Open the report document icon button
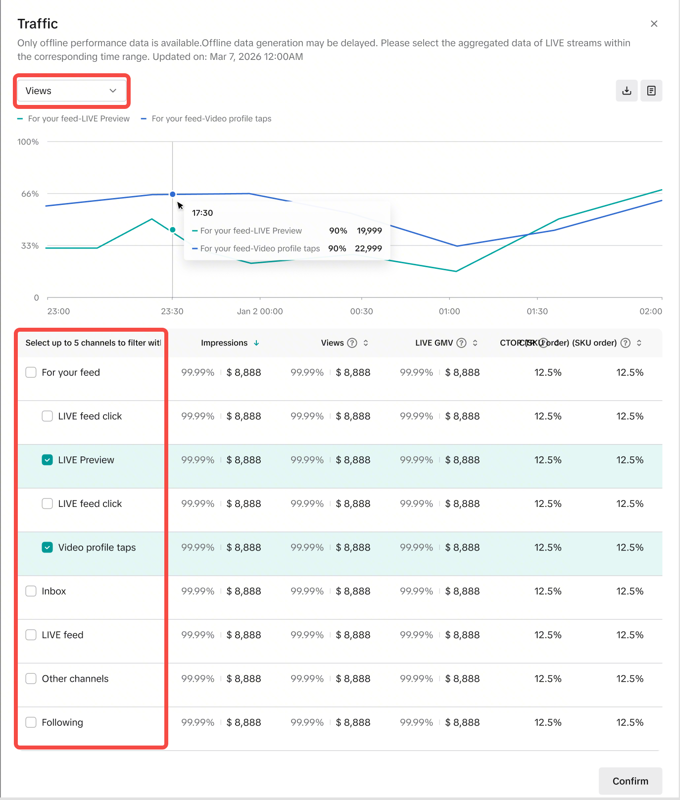This screenshot has width=680, height=800. pos(651,91)
